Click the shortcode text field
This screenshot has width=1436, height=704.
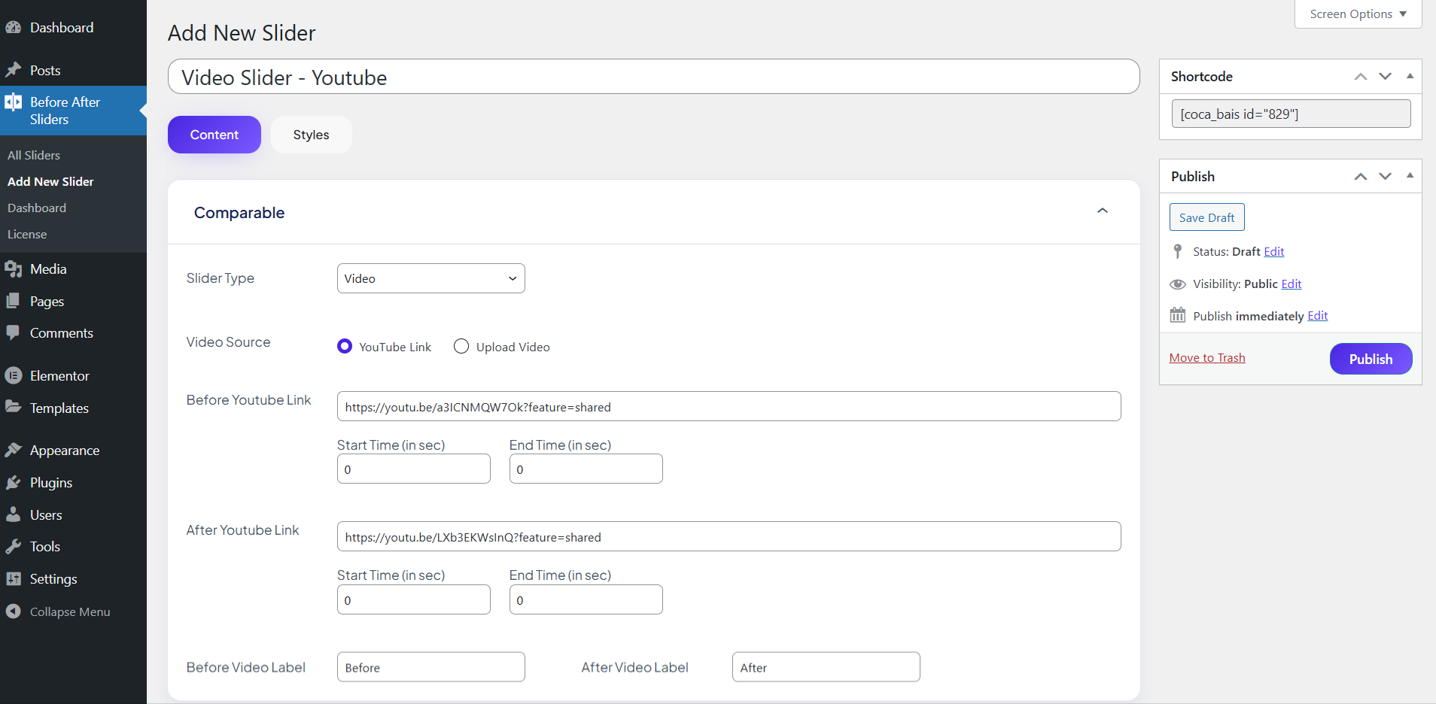click(x=1291, y=114)
